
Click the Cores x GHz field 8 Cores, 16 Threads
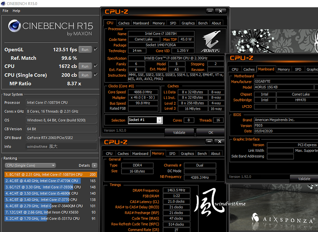[61, 111]
